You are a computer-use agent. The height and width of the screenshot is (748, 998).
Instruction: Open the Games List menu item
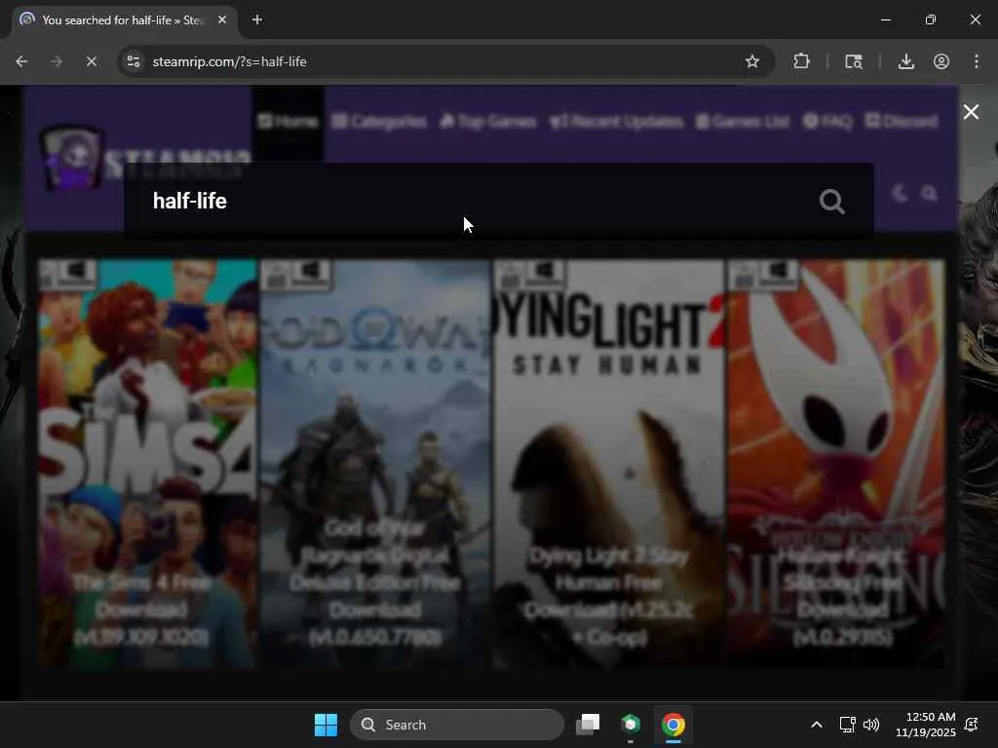742,121
